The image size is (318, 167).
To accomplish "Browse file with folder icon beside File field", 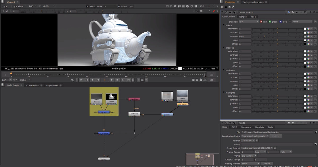I will [315, 132].
